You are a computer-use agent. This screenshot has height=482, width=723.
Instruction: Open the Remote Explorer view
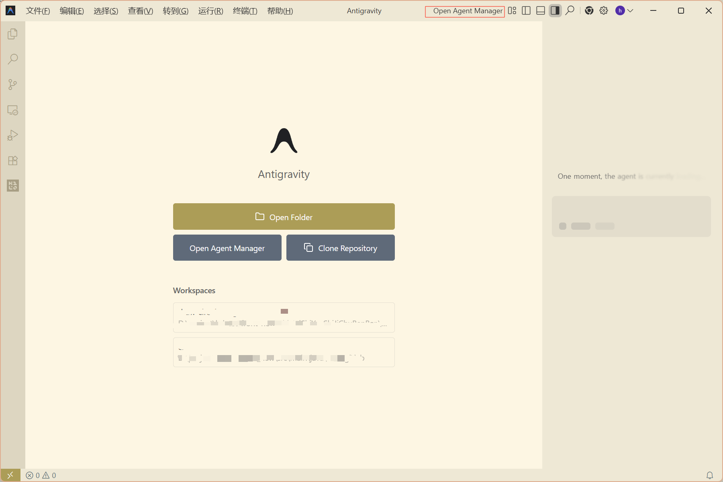tap(12, 110)
